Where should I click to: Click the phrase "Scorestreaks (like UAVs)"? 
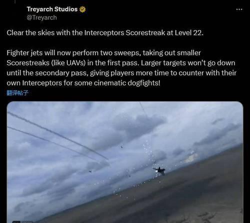46,63
